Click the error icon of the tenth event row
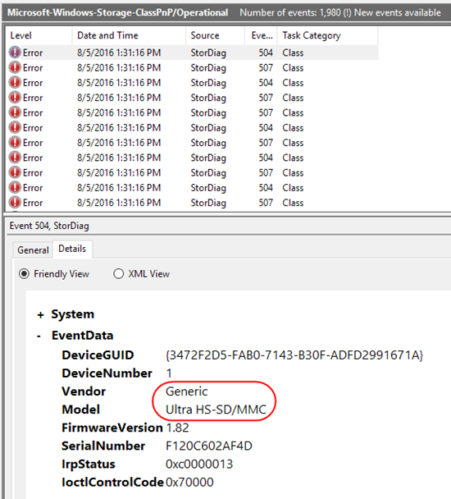The height and width of the screenshot is (499, 451). [15, 187]
